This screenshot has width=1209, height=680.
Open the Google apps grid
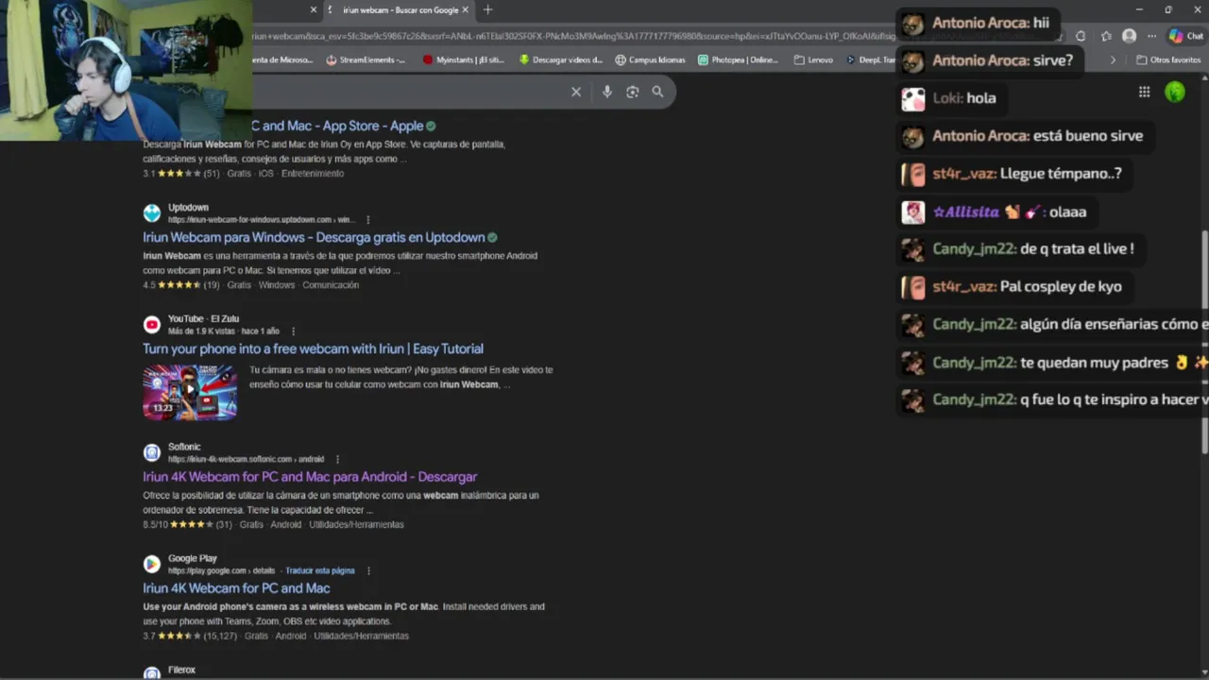pyautogui.click(x=1144, y=92)
